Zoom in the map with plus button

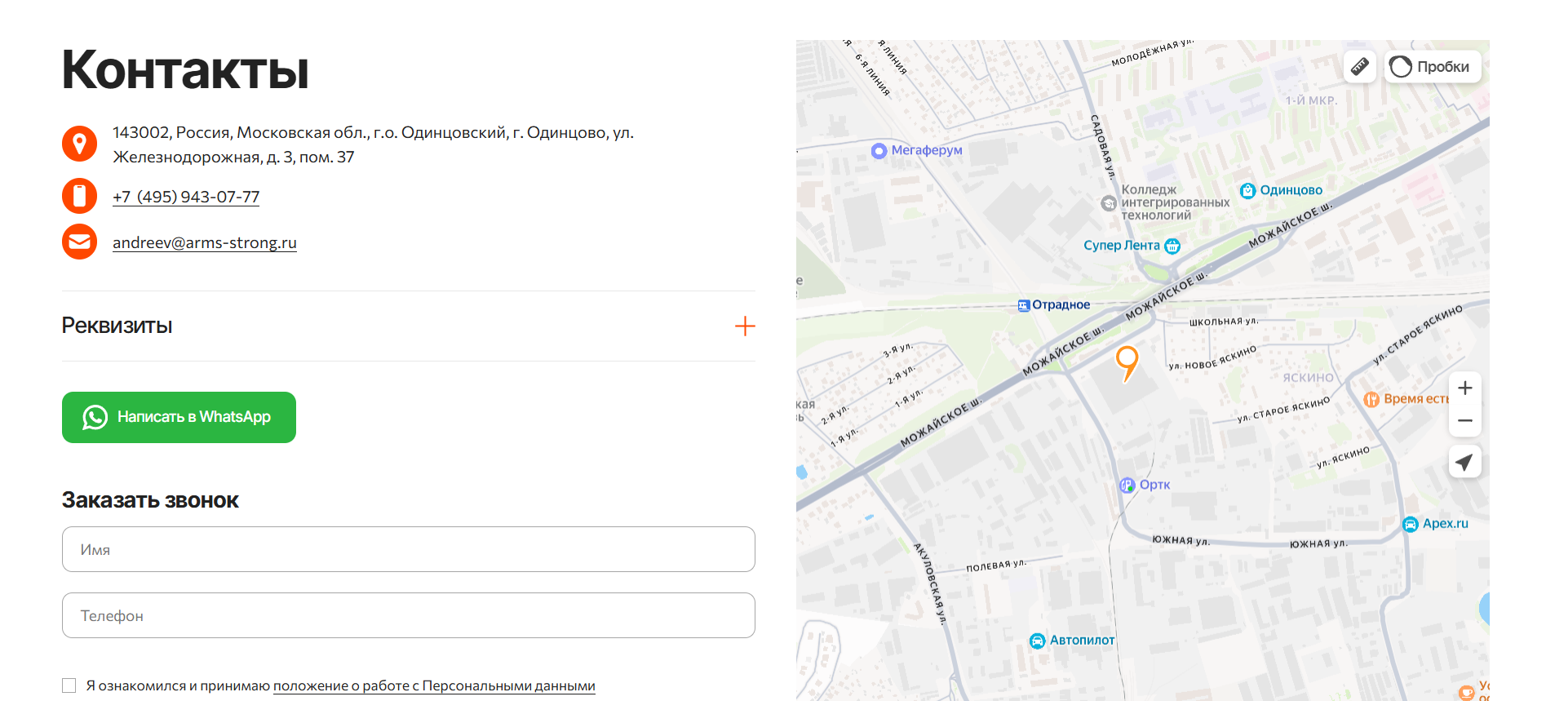click(x=1464, y=388)
